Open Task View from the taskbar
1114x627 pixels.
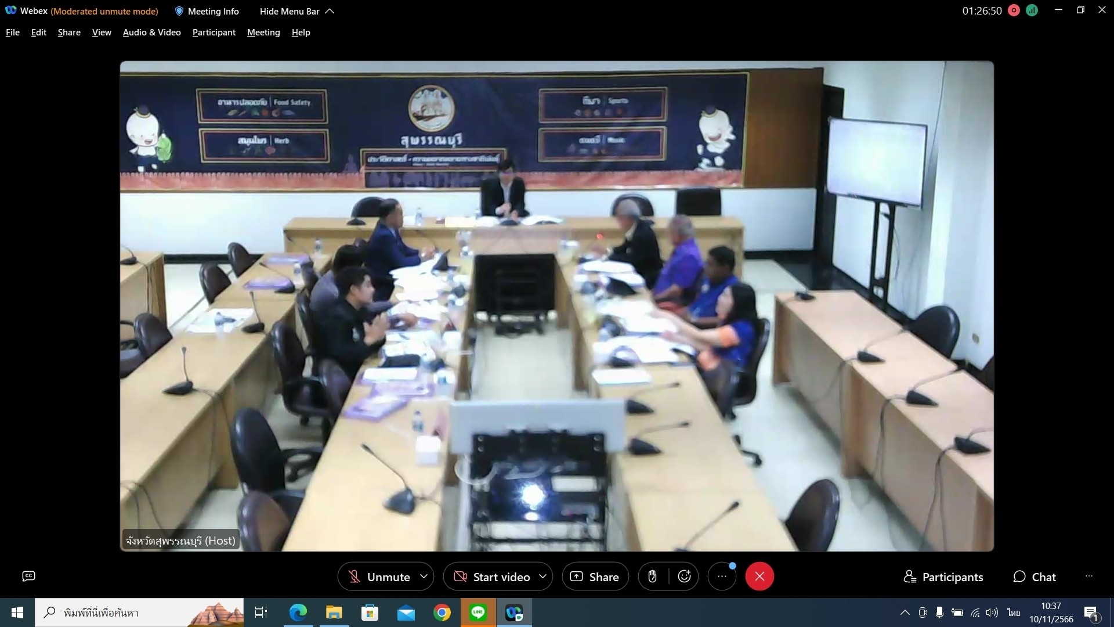261,612
